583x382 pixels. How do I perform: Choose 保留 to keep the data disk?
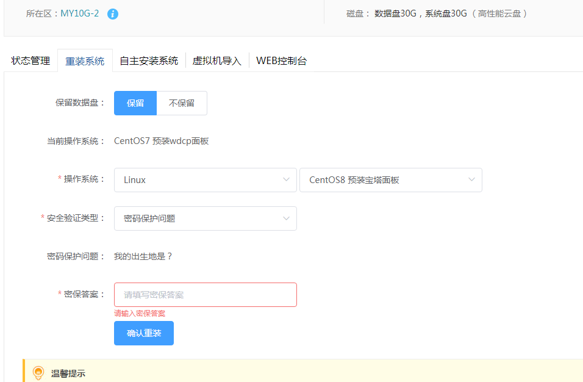pos(135,103)
